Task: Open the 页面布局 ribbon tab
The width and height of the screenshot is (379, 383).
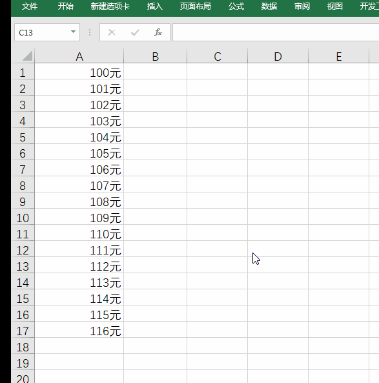Action: click(196, 6)
